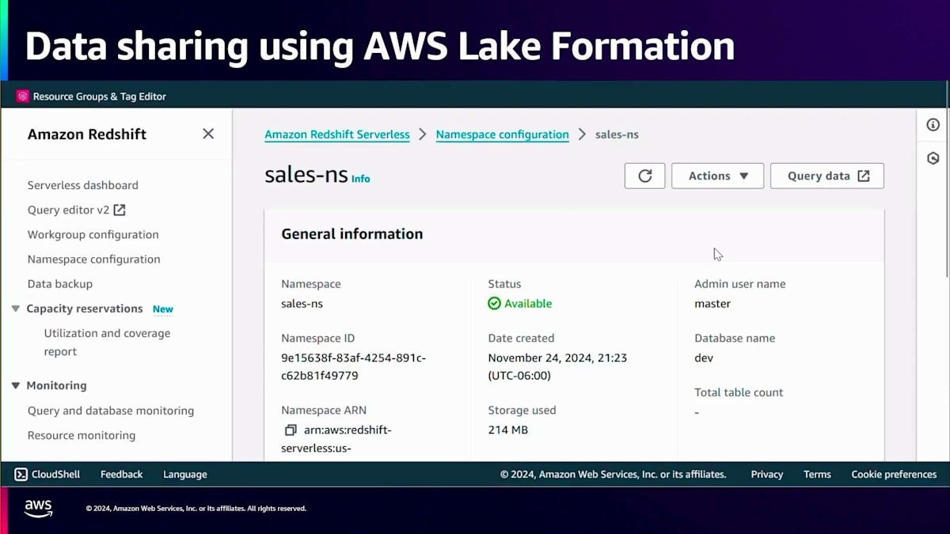Click the admin user name master
Screen dimensions: 950x534
point(712,303)
